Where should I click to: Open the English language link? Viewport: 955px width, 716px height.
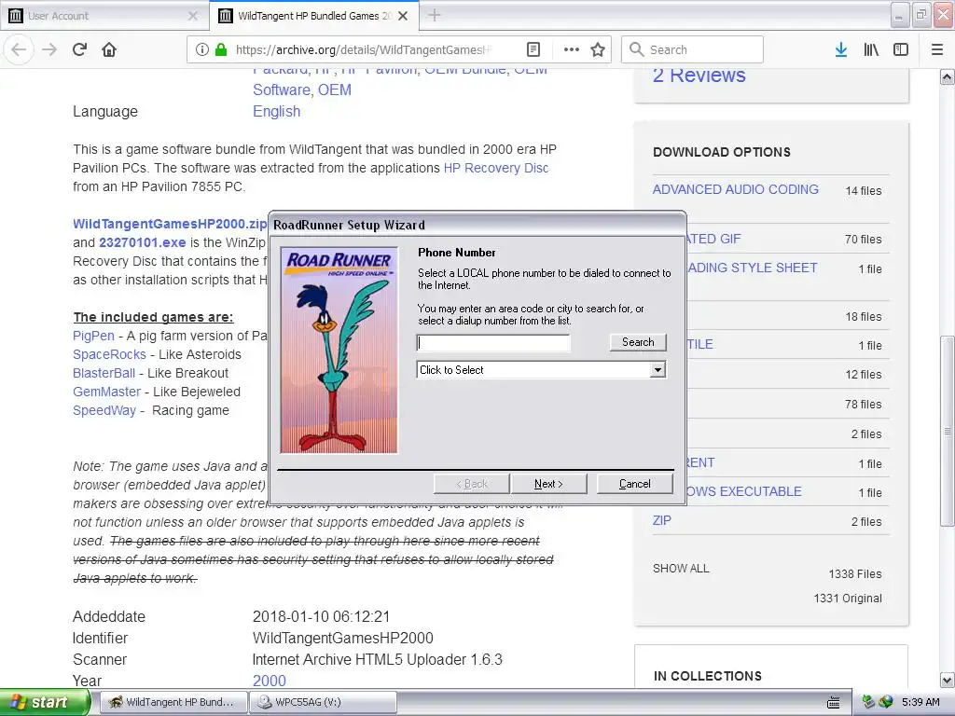276,112
